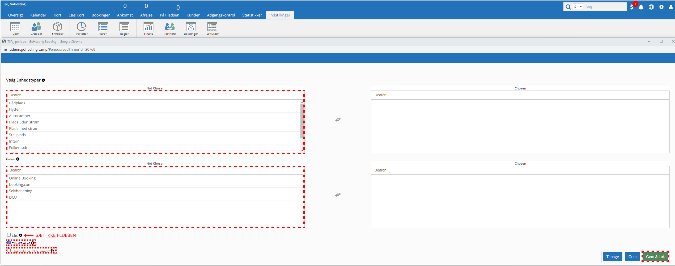Enable Tilgængelig på OnlineBooking checkbox

click(x=9, y=250)
